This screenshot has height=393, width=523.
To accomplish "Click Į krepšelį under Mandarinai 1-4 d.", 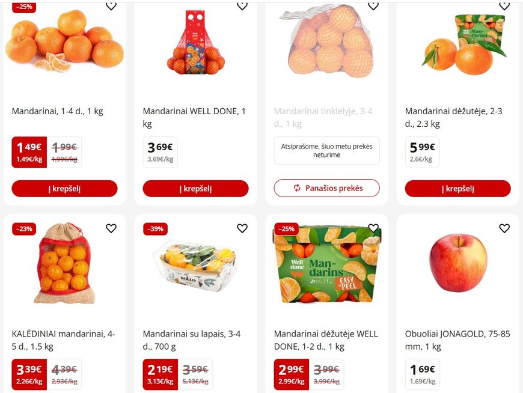I will click(64, 188).
